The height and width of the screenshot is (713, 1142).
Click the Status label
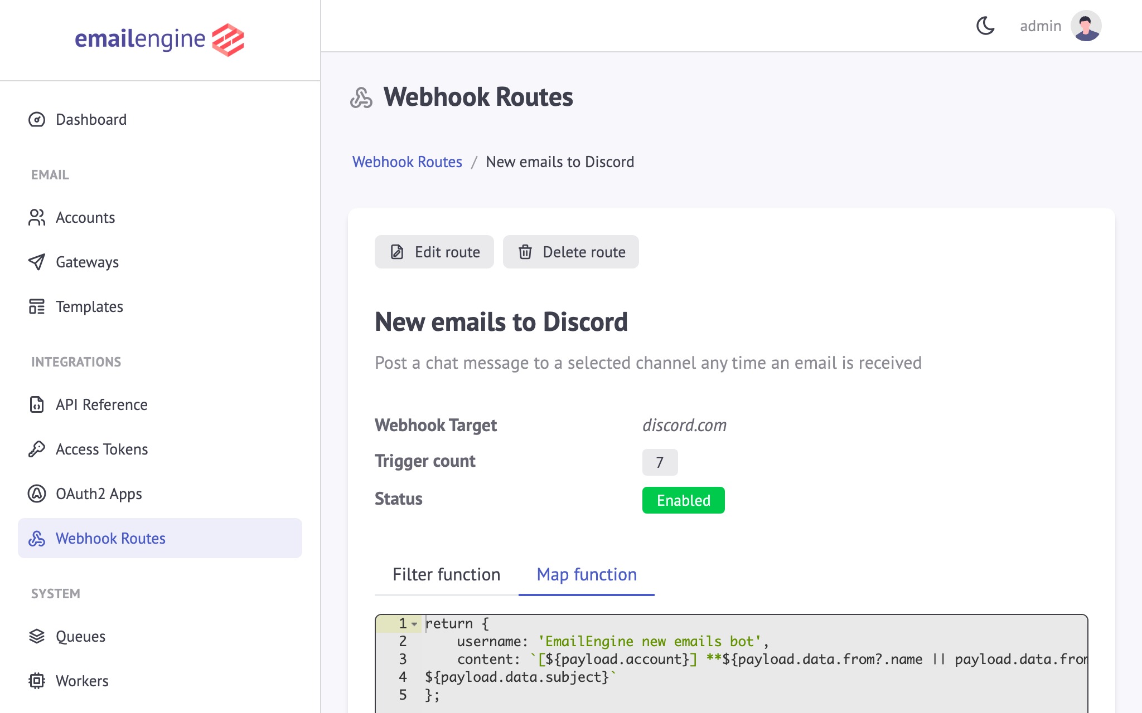point(398,499)
